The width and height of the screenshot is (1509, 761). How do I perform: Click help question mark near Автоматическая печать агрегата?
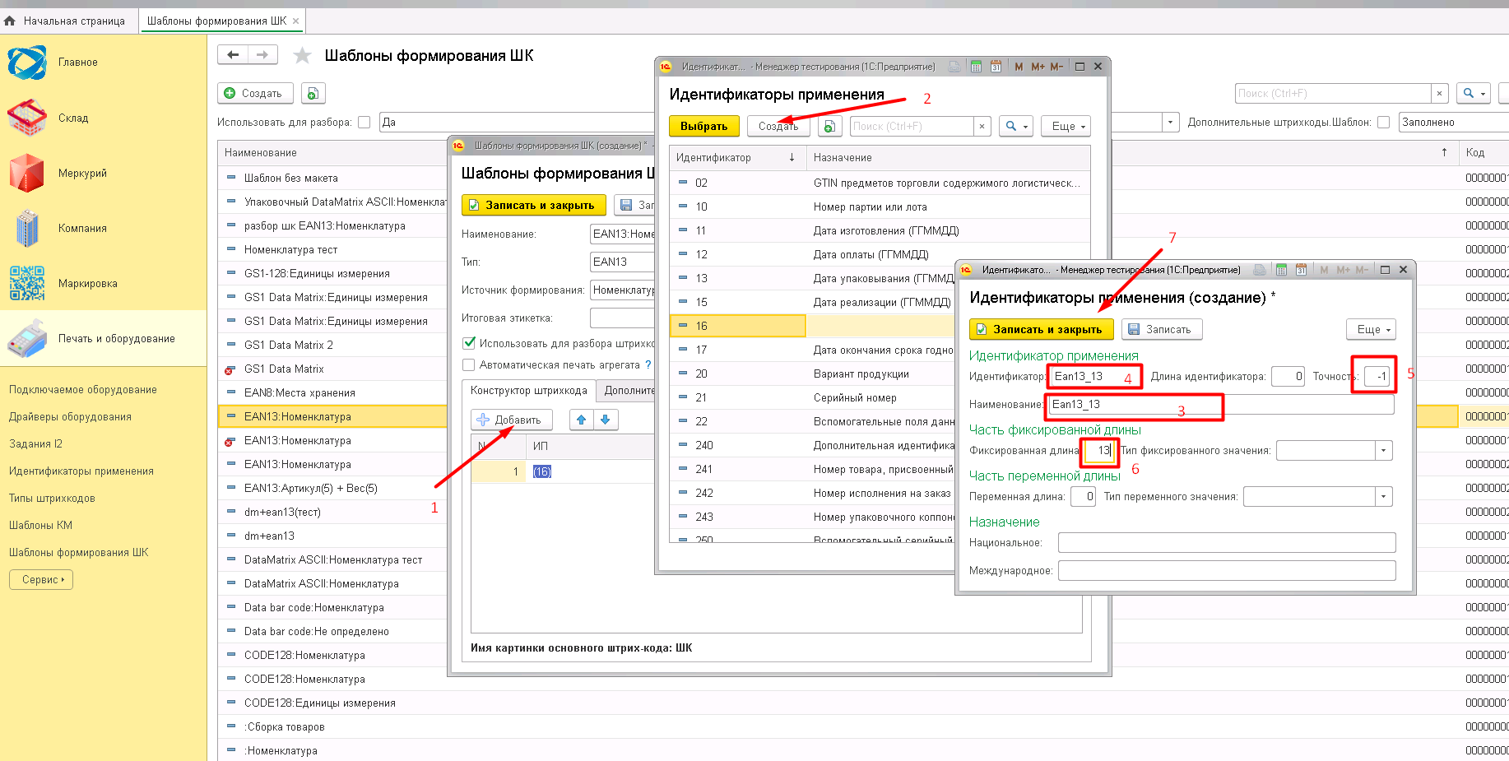[x=648, y=364]
